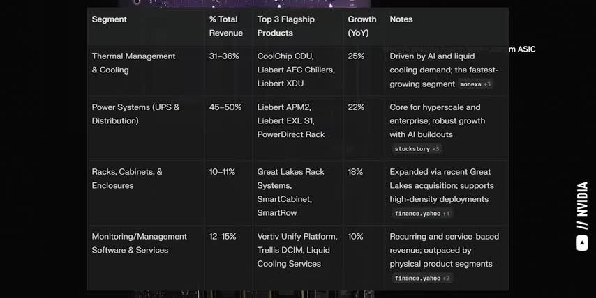Select the 18% growth value

tap(355, 172)
